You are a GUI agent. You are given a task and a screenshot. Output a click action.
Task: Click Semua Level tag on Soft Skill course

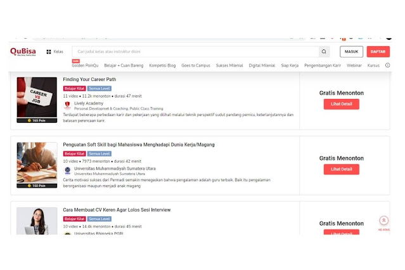[x=99, y=154]
